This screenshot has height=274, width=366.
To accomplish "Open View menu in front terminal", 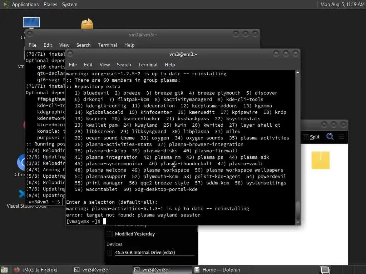I will pyautogui.click(x=105, y=65).
